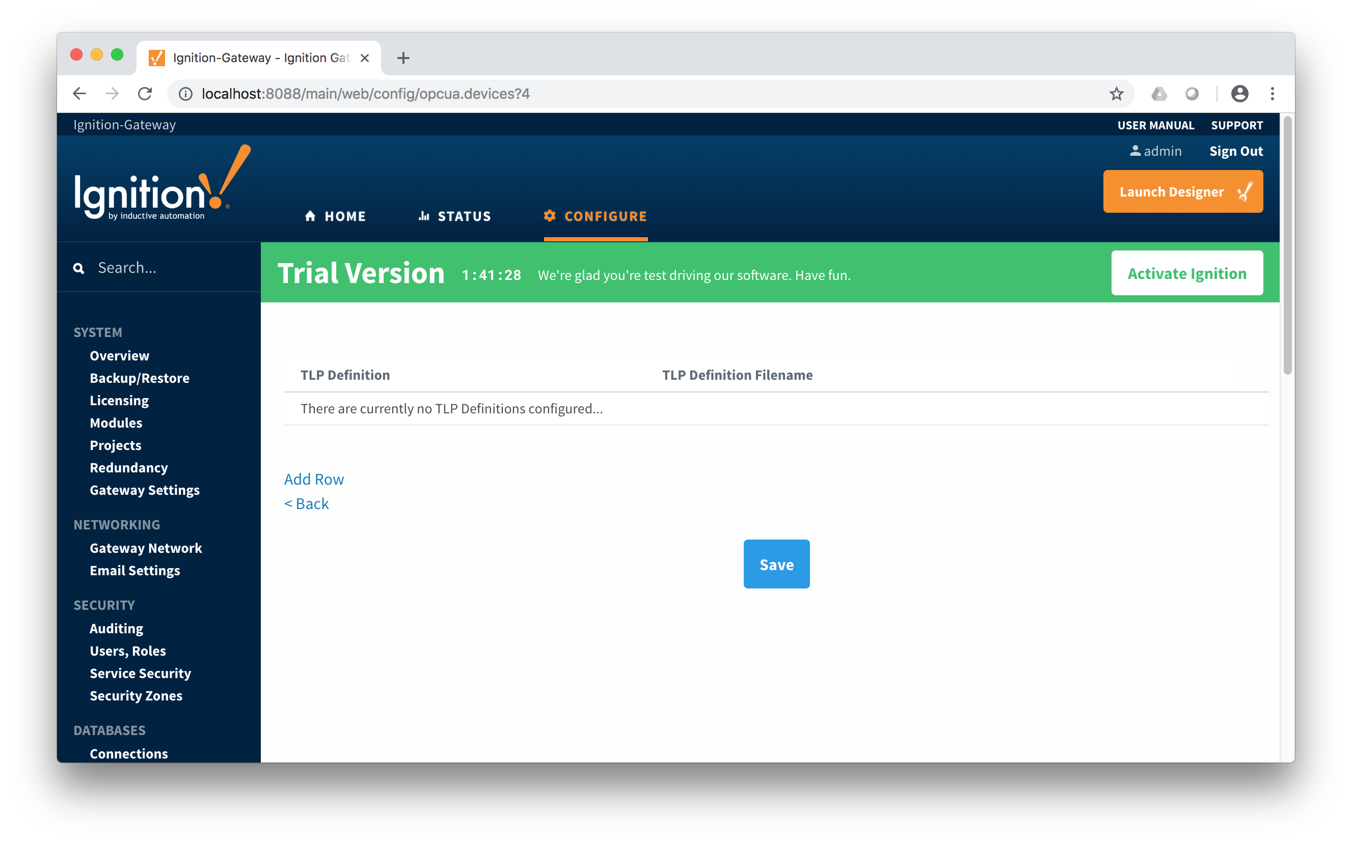Bookmark this page with the star icon
Viewport: 1352px width, 844px height.
click(x=1116, y=94)
